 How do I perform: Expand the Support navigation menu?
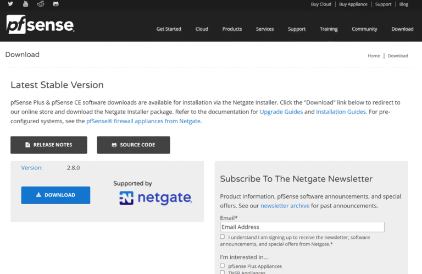point(297,29)
